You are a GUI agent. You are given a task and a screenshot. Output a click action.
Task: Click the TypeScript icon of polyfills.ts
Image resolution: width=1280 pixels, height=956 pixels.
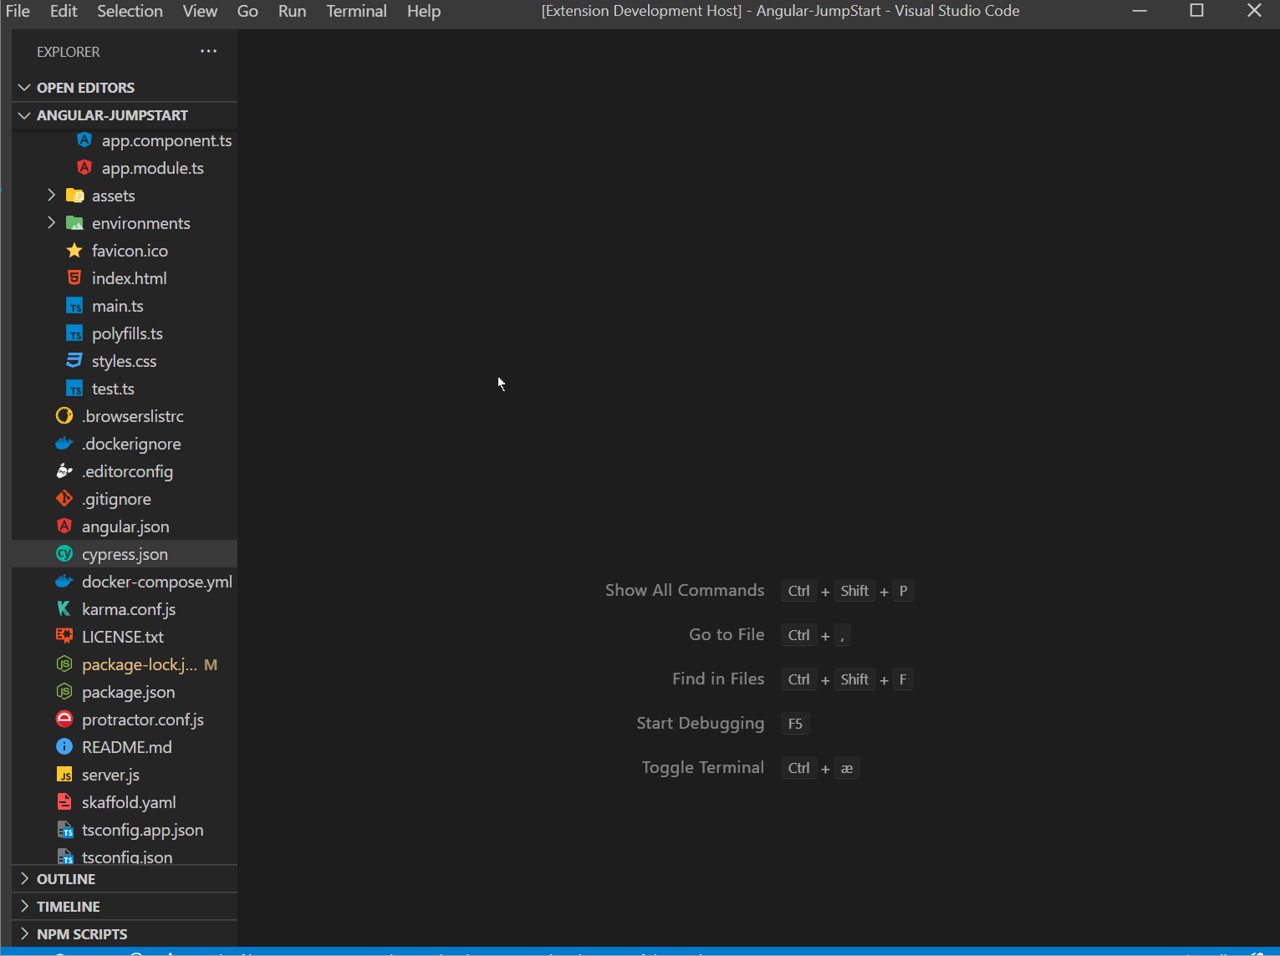[x=74, y=333]
